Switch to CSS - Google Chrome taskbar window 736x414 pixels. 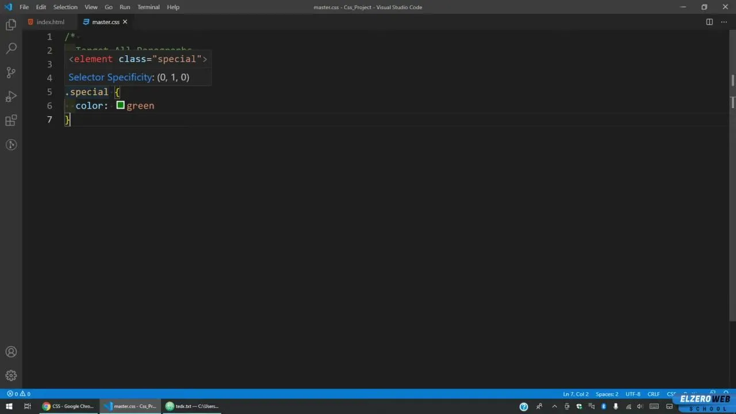[68, 407]
